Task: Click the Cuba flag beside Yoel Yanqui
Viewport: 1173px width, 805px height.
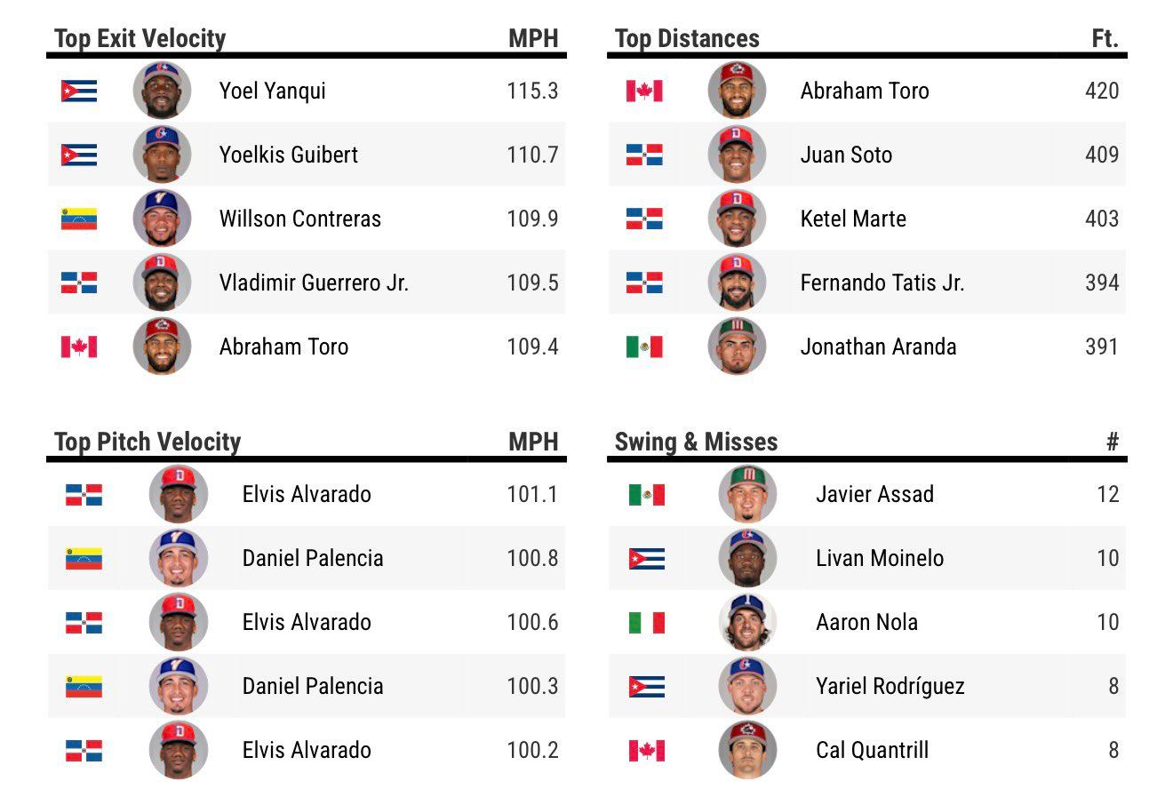Action: (x=78, y=91)
